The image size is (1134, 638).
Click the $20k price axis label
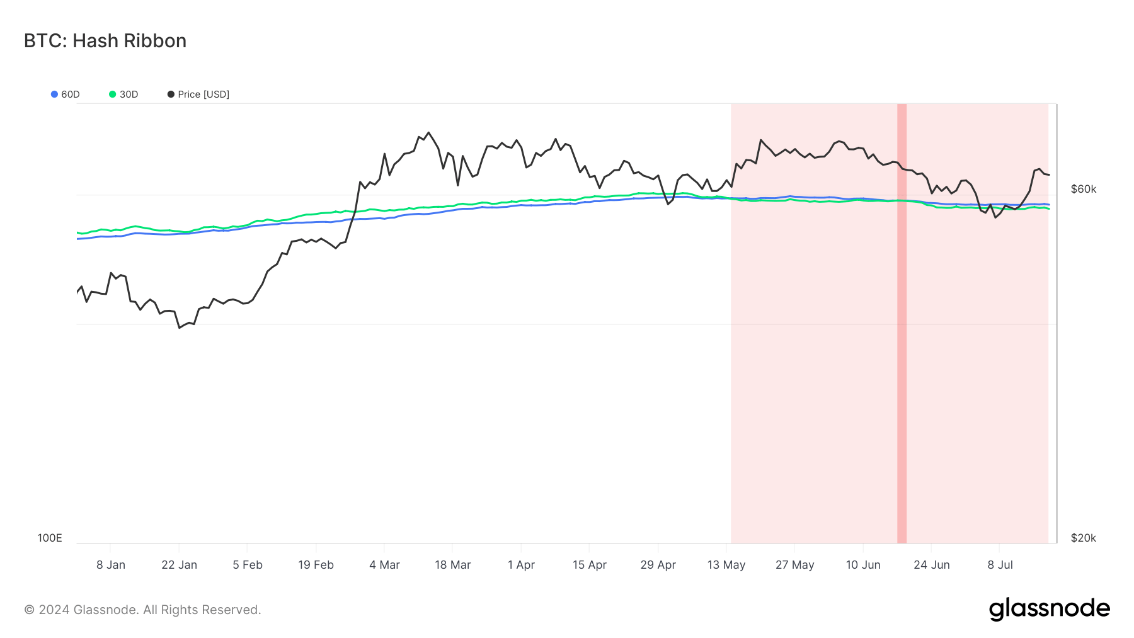[x=1083, y=538]
